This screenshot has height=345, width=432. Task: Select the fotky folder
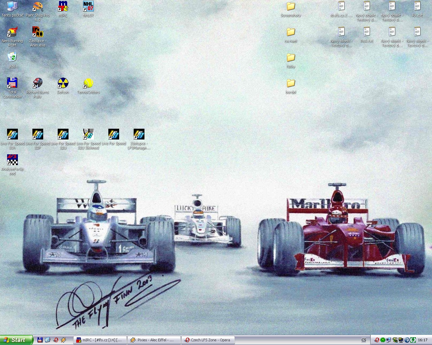coord(291,60)
